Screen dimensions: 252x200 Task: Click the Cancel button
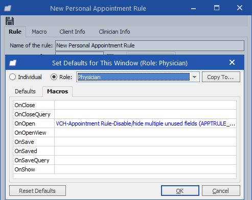221,191
